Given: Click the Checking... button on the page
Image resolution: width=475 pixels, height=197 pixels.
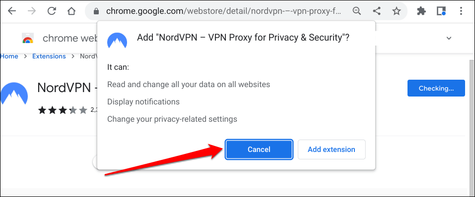Looking at the screenshot, I should 436,88.
